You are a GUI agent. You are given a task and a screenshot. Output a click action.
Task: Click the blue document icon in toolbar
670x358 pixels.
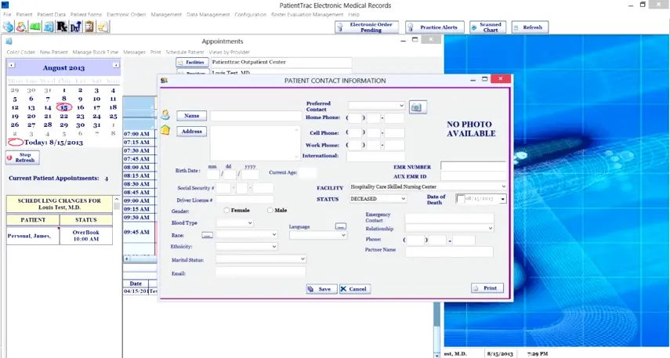point(49,27)
